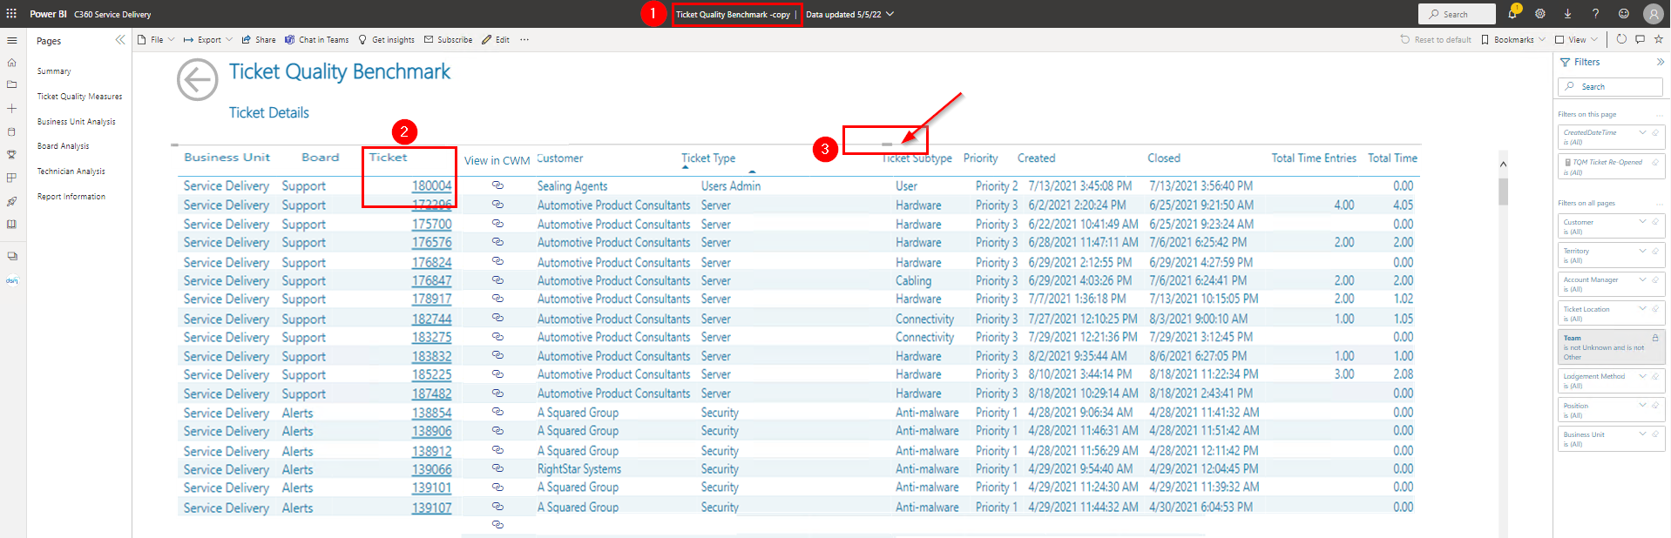Open the comments pane icon
This screenshot has width=1671, height=538.
(x=1640, y=39)
